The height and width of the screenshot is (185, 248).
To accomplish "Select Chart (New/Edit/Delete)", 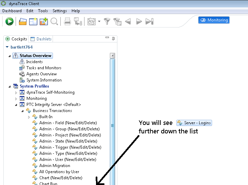I will coord(61,178).
